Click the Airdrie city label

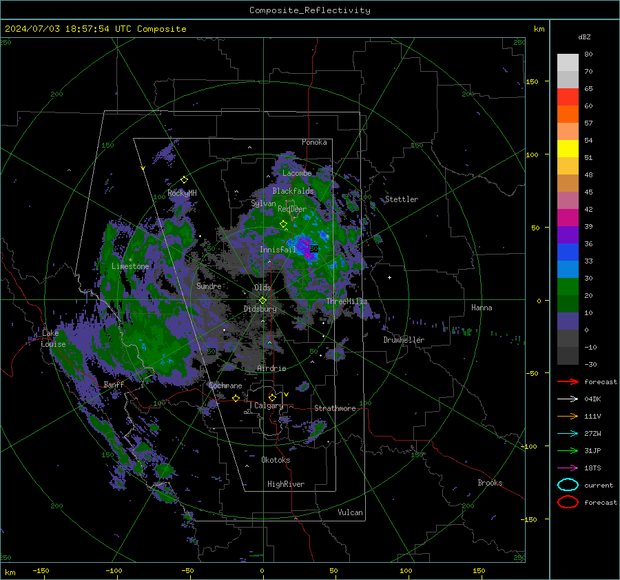coord(271,368)
